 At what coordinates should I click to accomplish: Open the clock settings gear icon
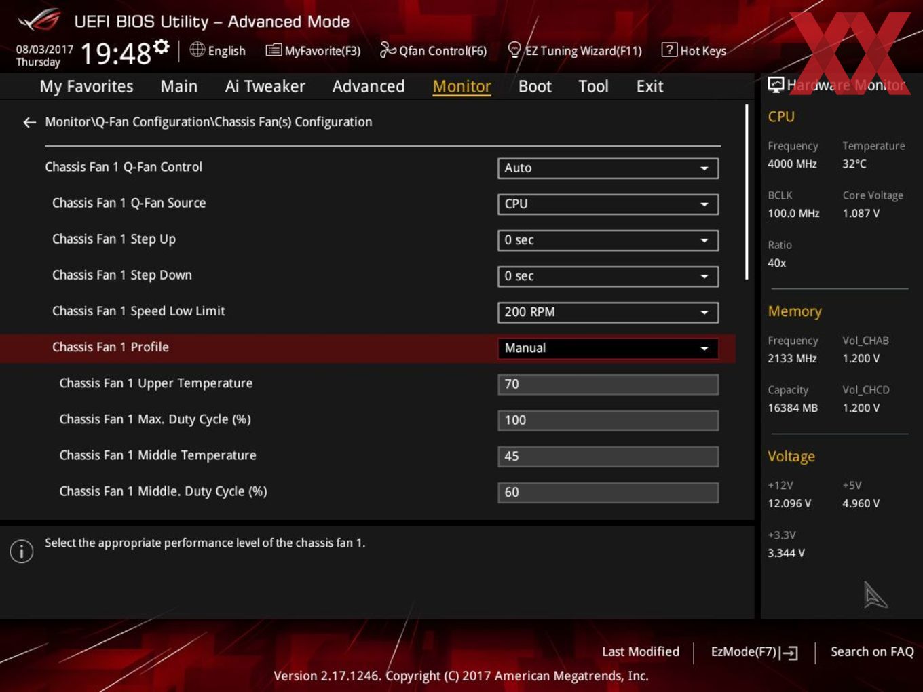pyautogui.click(x=161, y=46)
